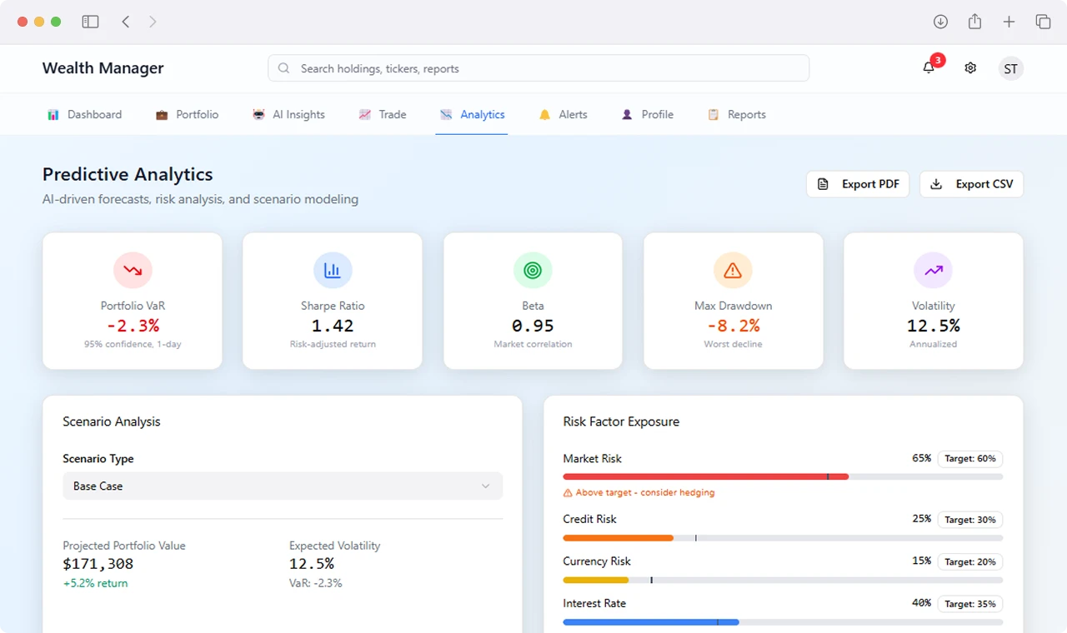This screenshot has height=633, width=1067.
Task: Click the Sharpe Ratio bar chart icon
Action: (x=333, y=270)
